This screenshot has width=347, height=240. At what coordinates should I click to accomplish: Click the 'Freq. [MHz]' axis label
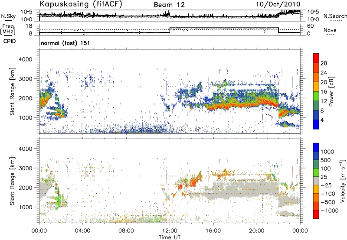pyautogui.click(x=8, y=29)
